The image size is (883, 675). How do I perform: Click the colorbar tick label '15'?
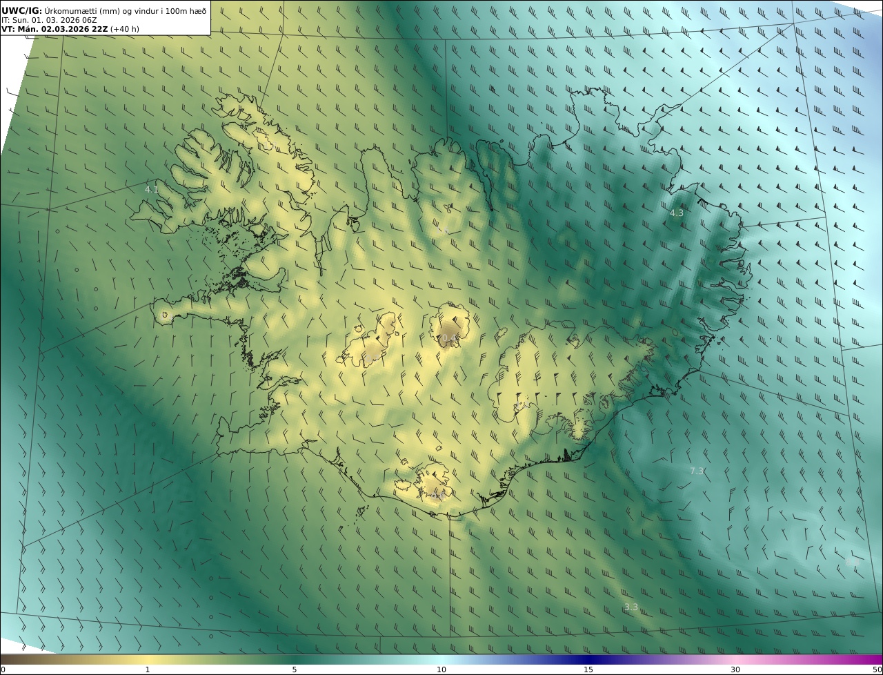588,669
